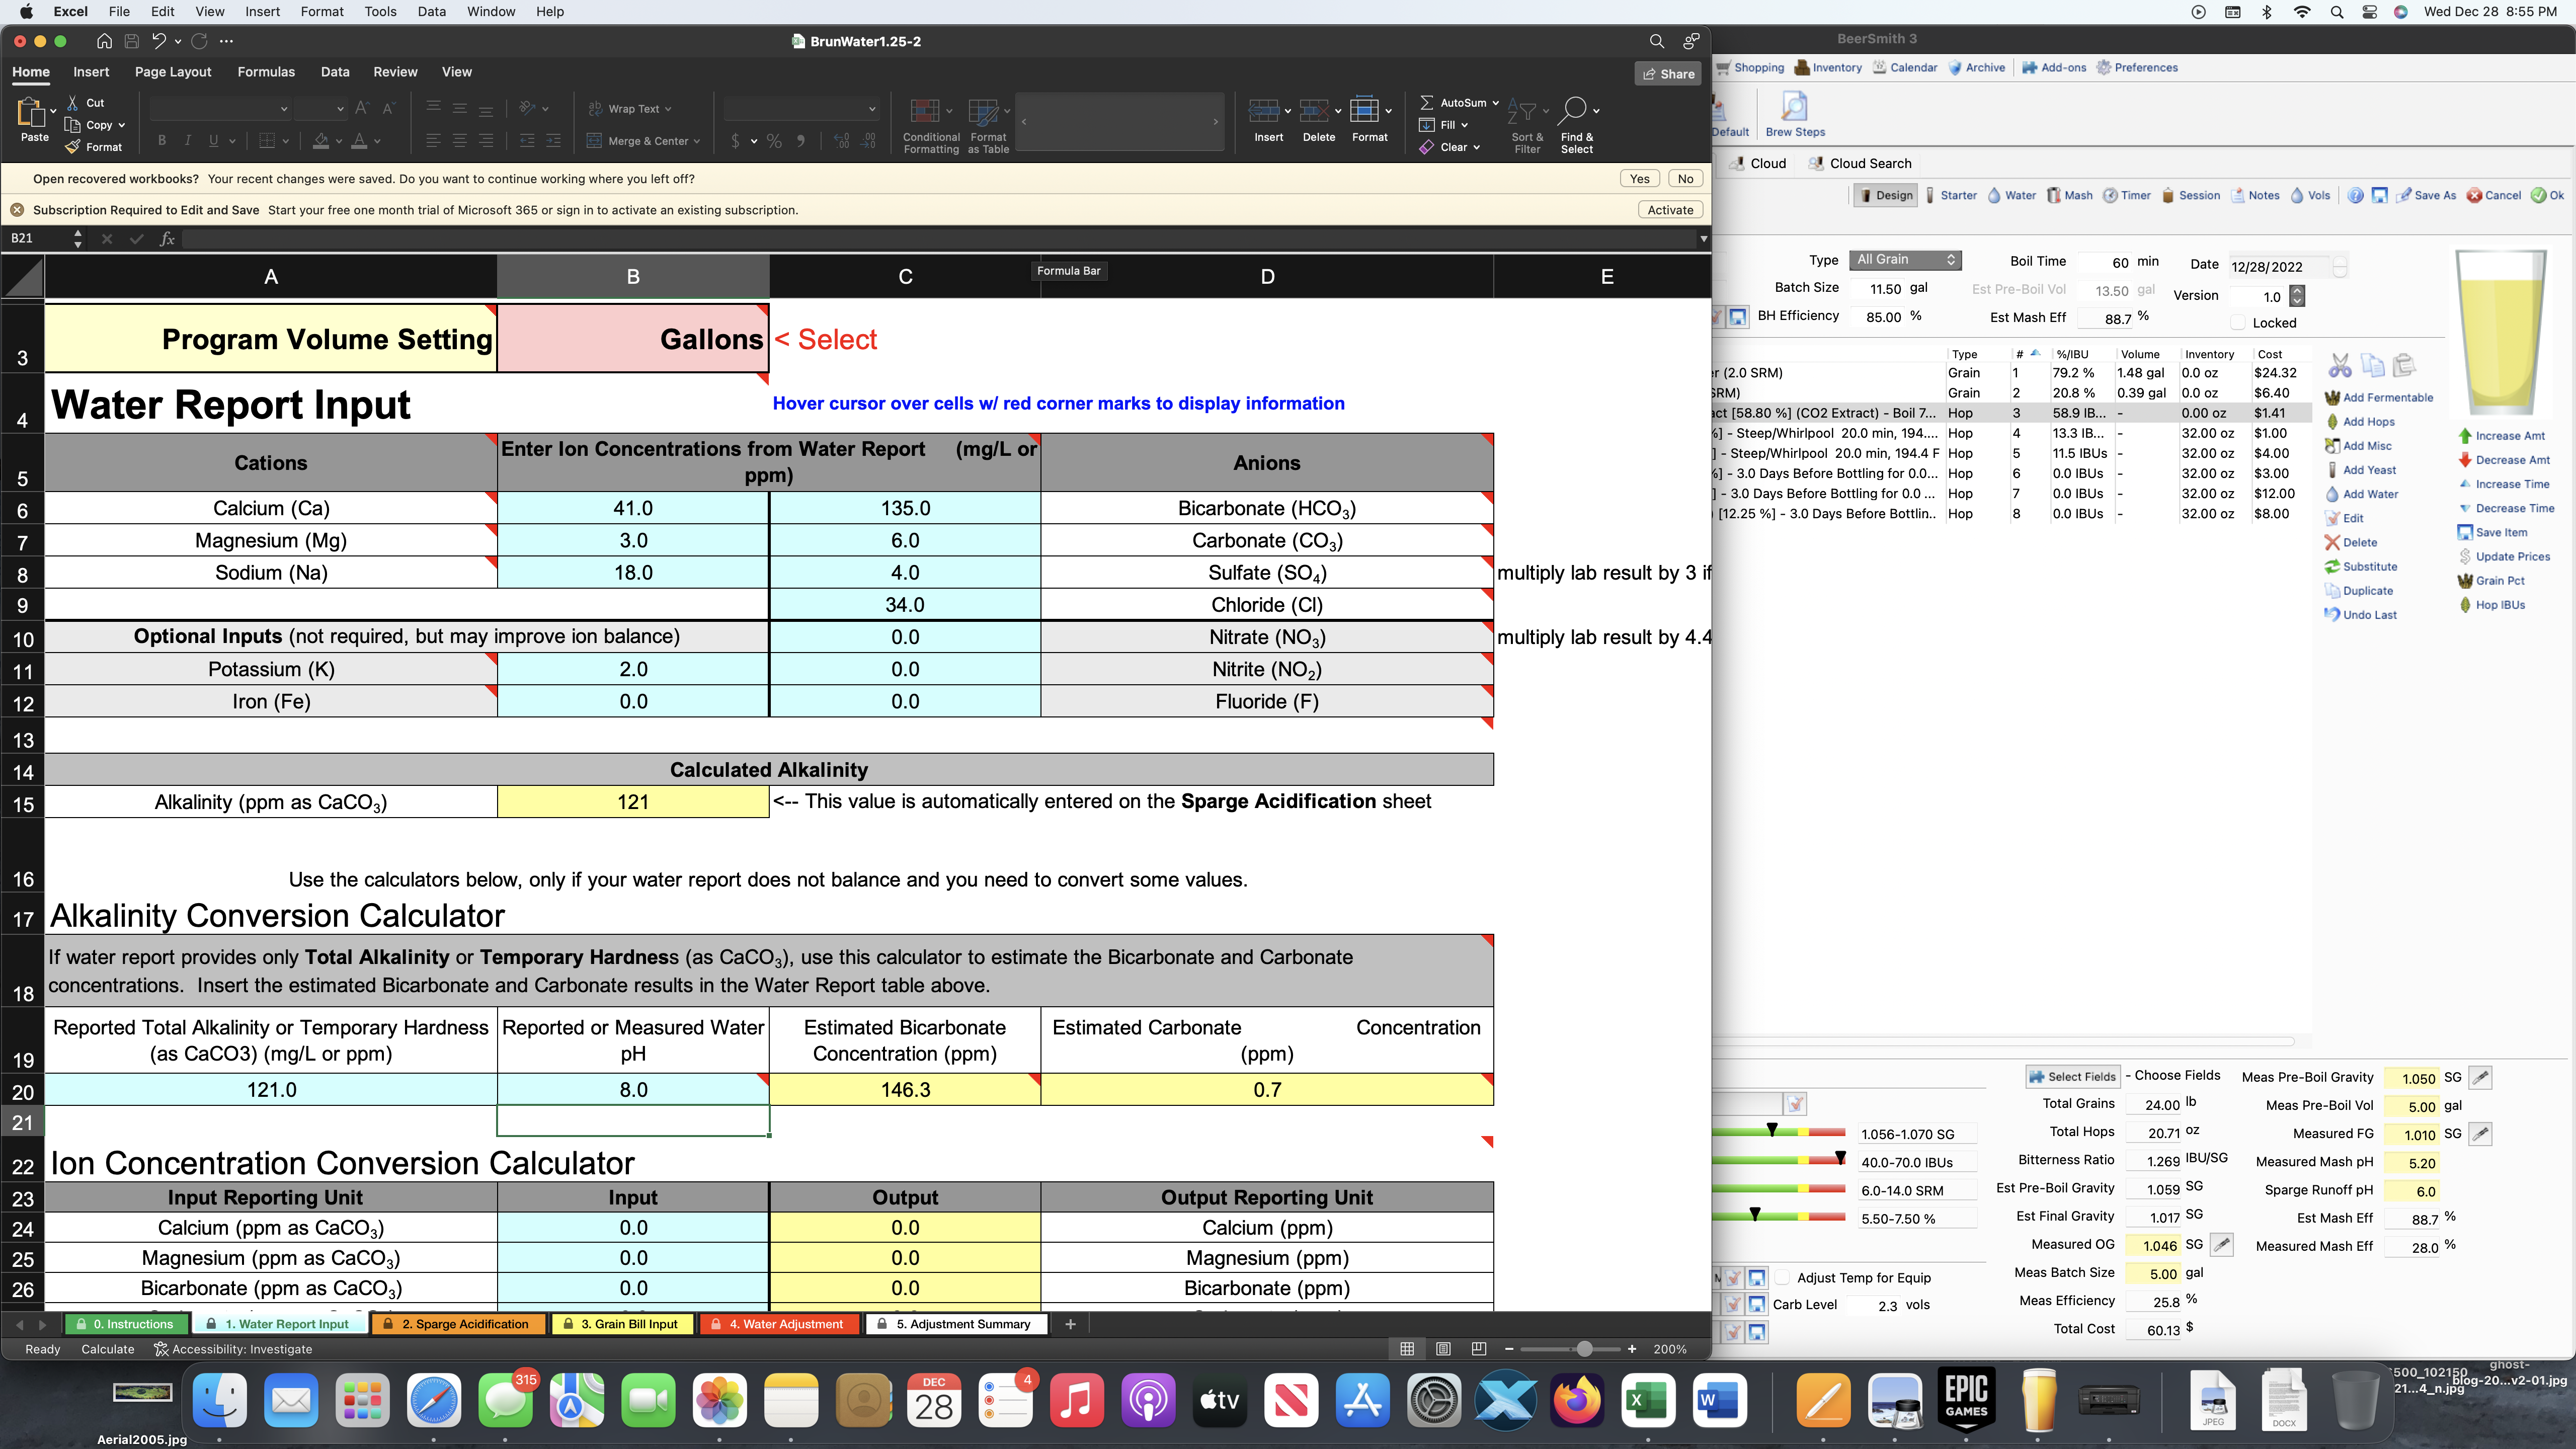Toggle Italic formatting in ribbon
The image size is (2576, 1449).
tap(187, 141)
